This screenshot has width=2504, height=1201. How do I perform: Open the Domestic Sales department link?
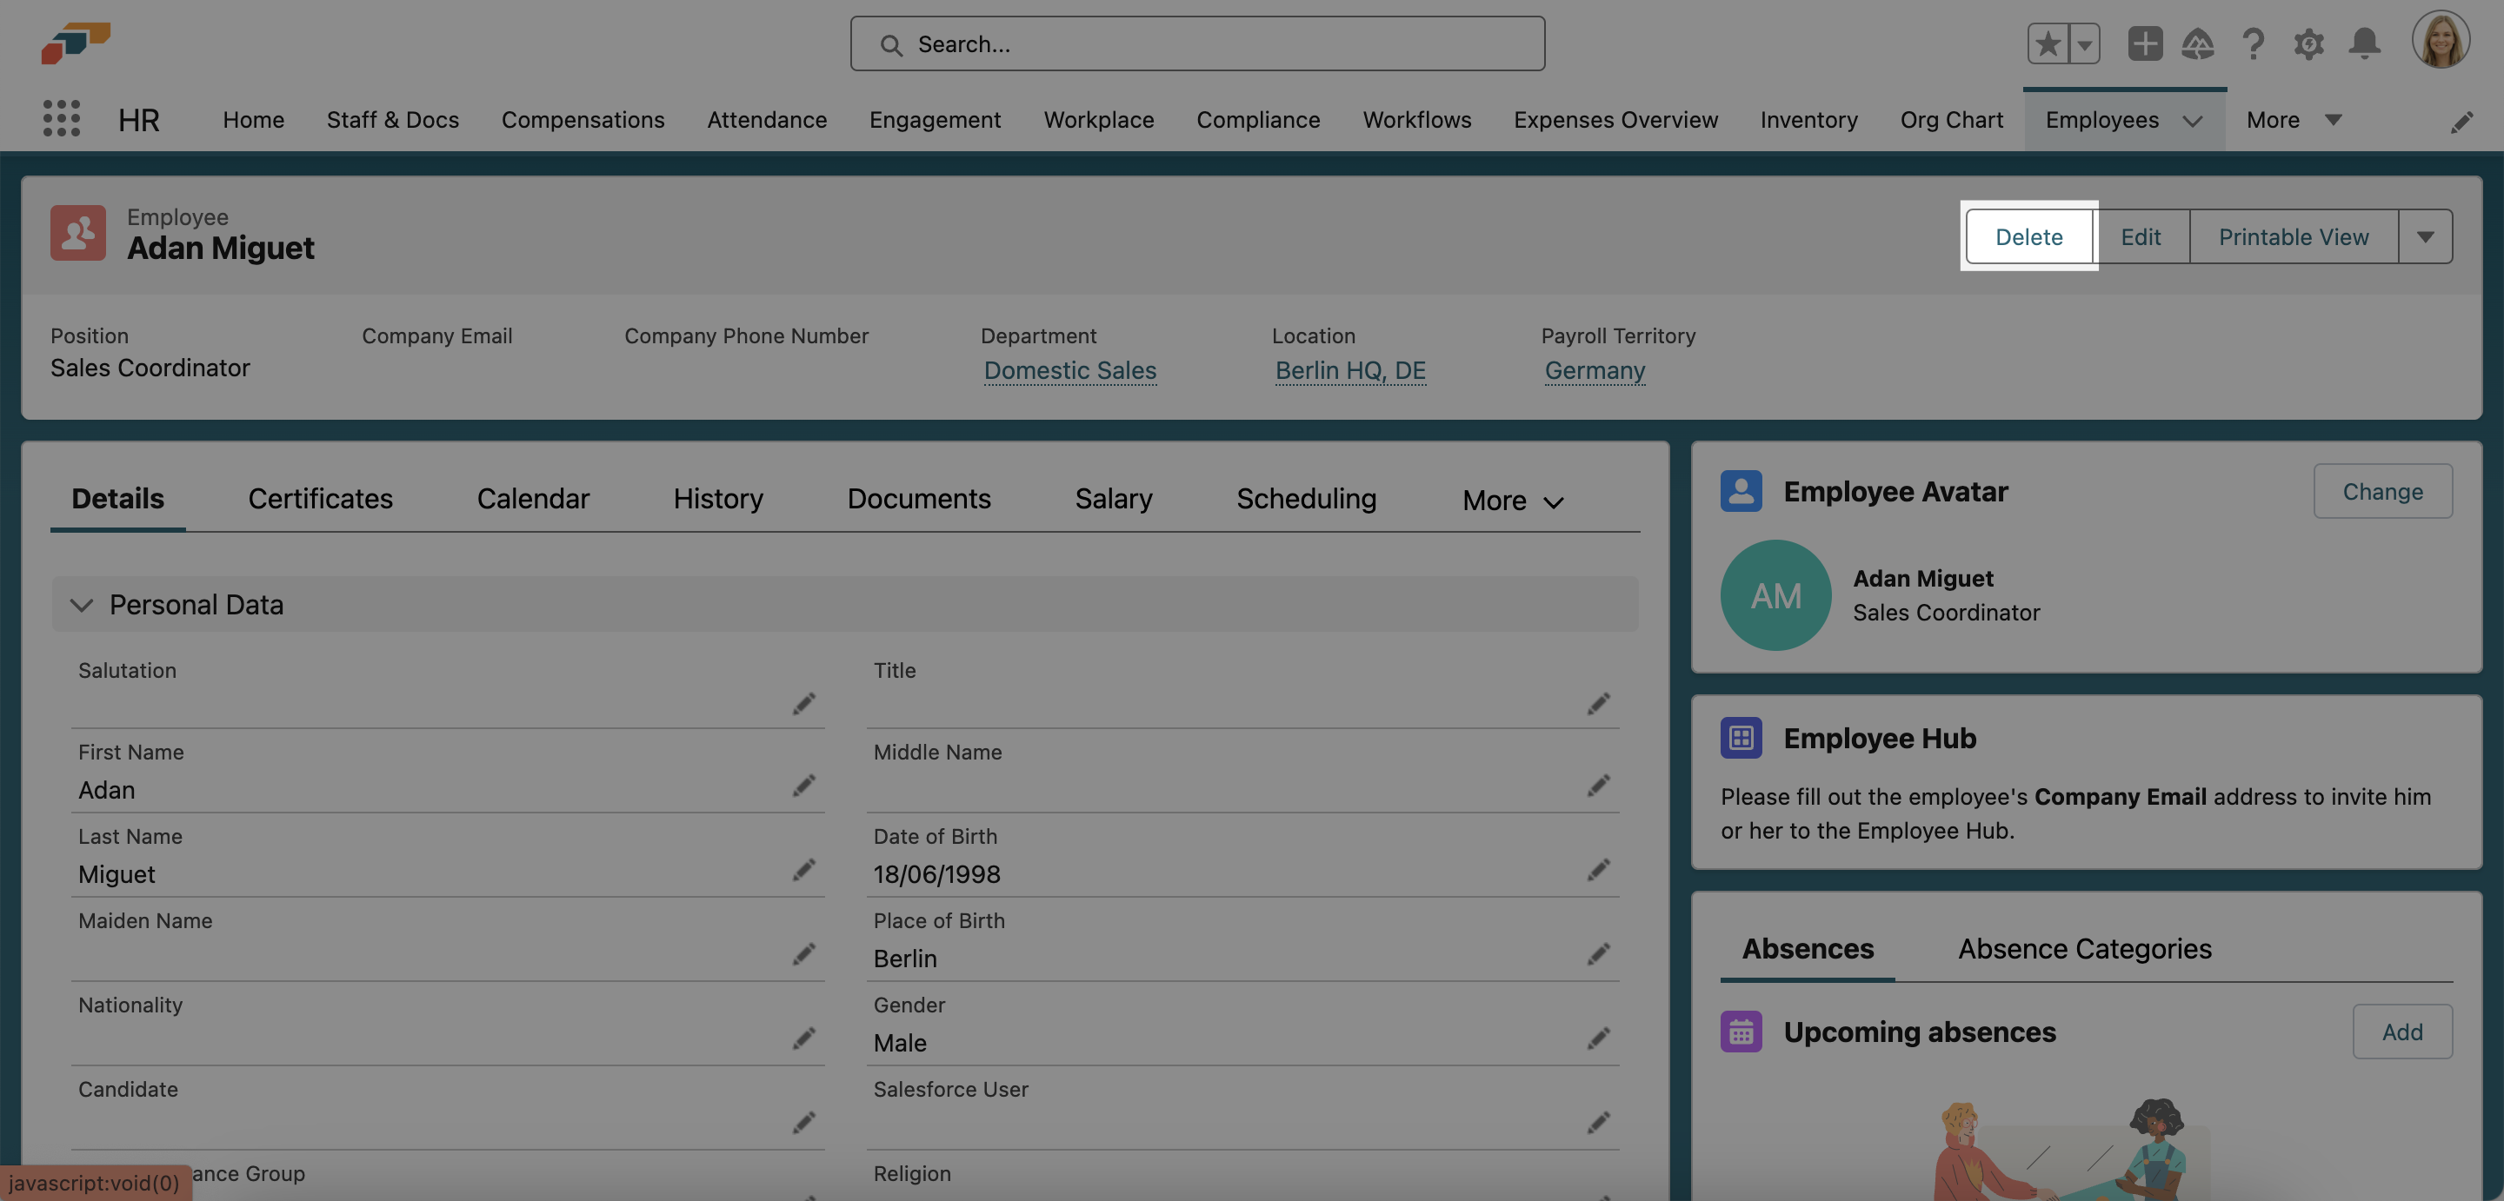(1069, 370)
